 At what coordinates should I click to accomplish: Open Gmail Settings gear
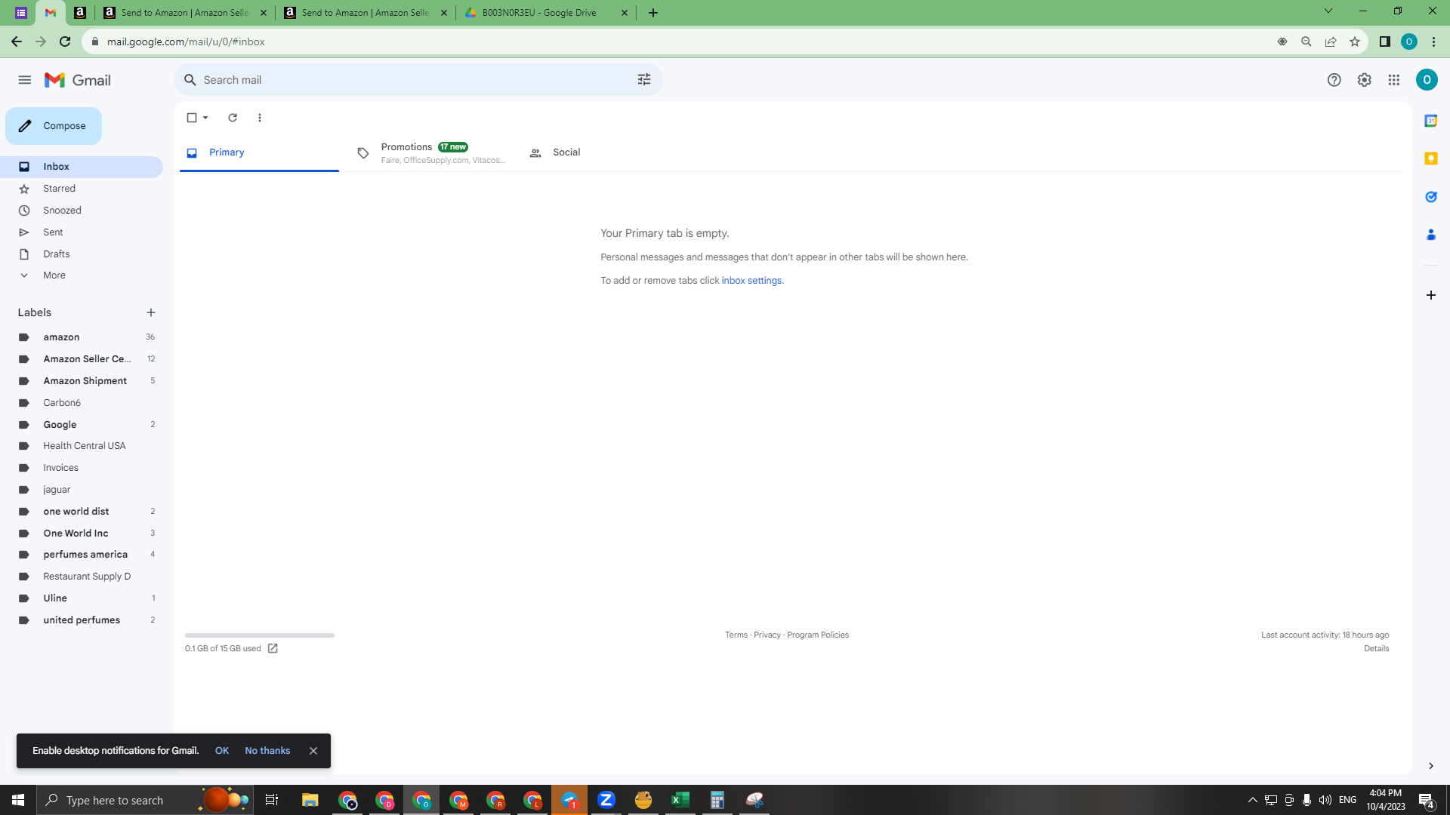point(1364,80)
